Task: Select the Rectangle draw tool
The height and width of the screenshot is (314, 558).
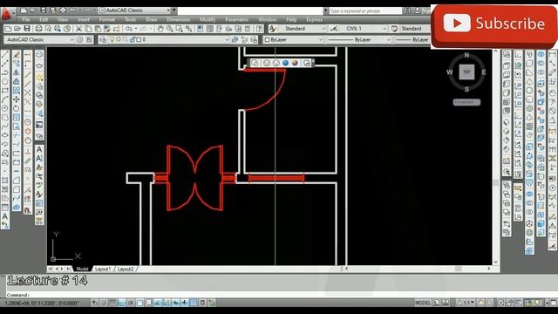Action: click(5, 91)
